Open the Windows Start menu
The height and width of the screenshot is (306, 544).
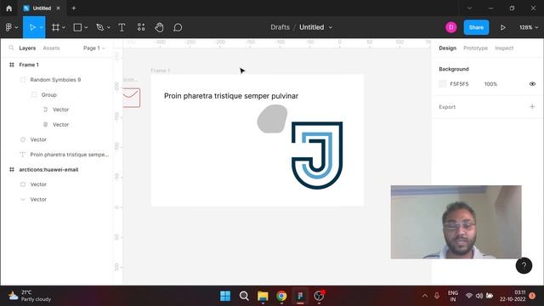pyautogui.click(x=225, y=296)
